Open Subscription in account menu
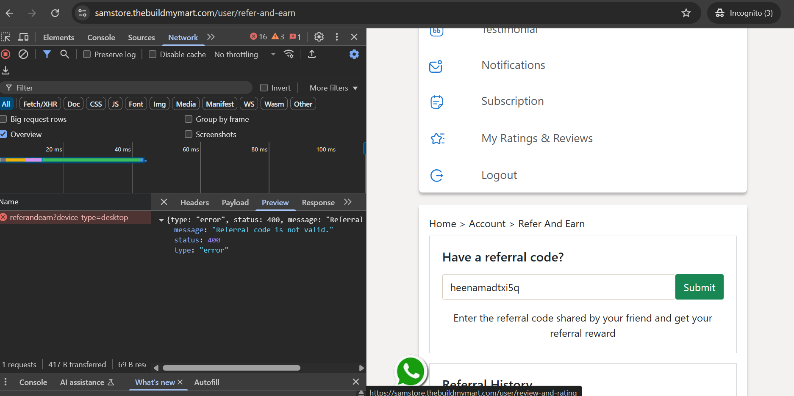Screen dimensions: 794x396 (x=512, y=101)
